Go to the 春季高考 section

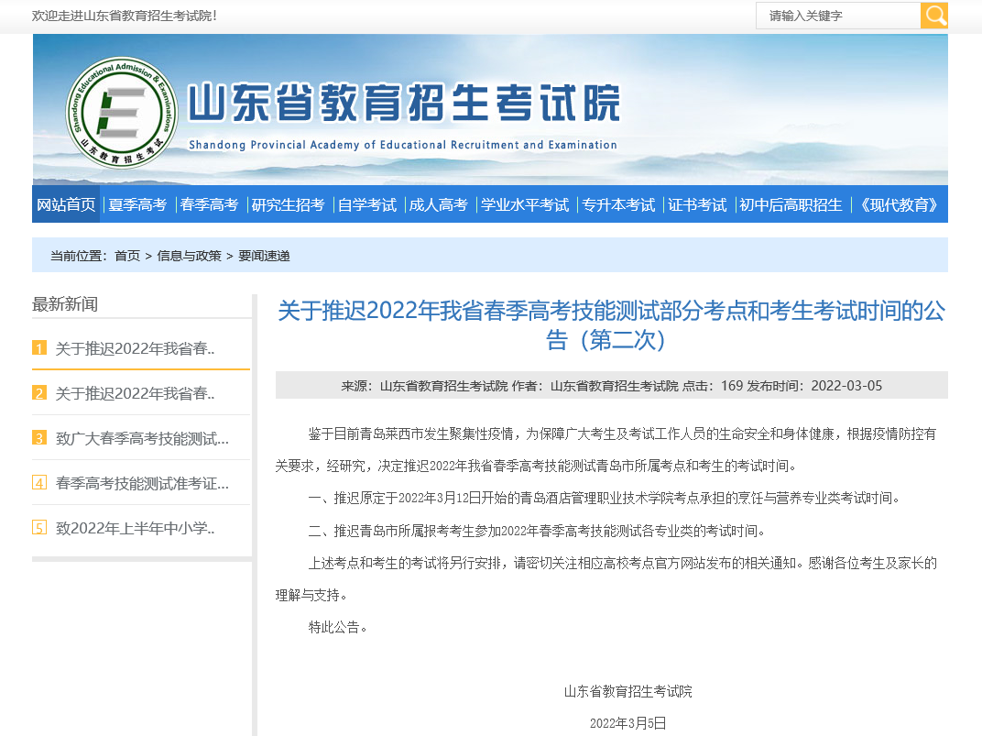[x=209, y=204]
